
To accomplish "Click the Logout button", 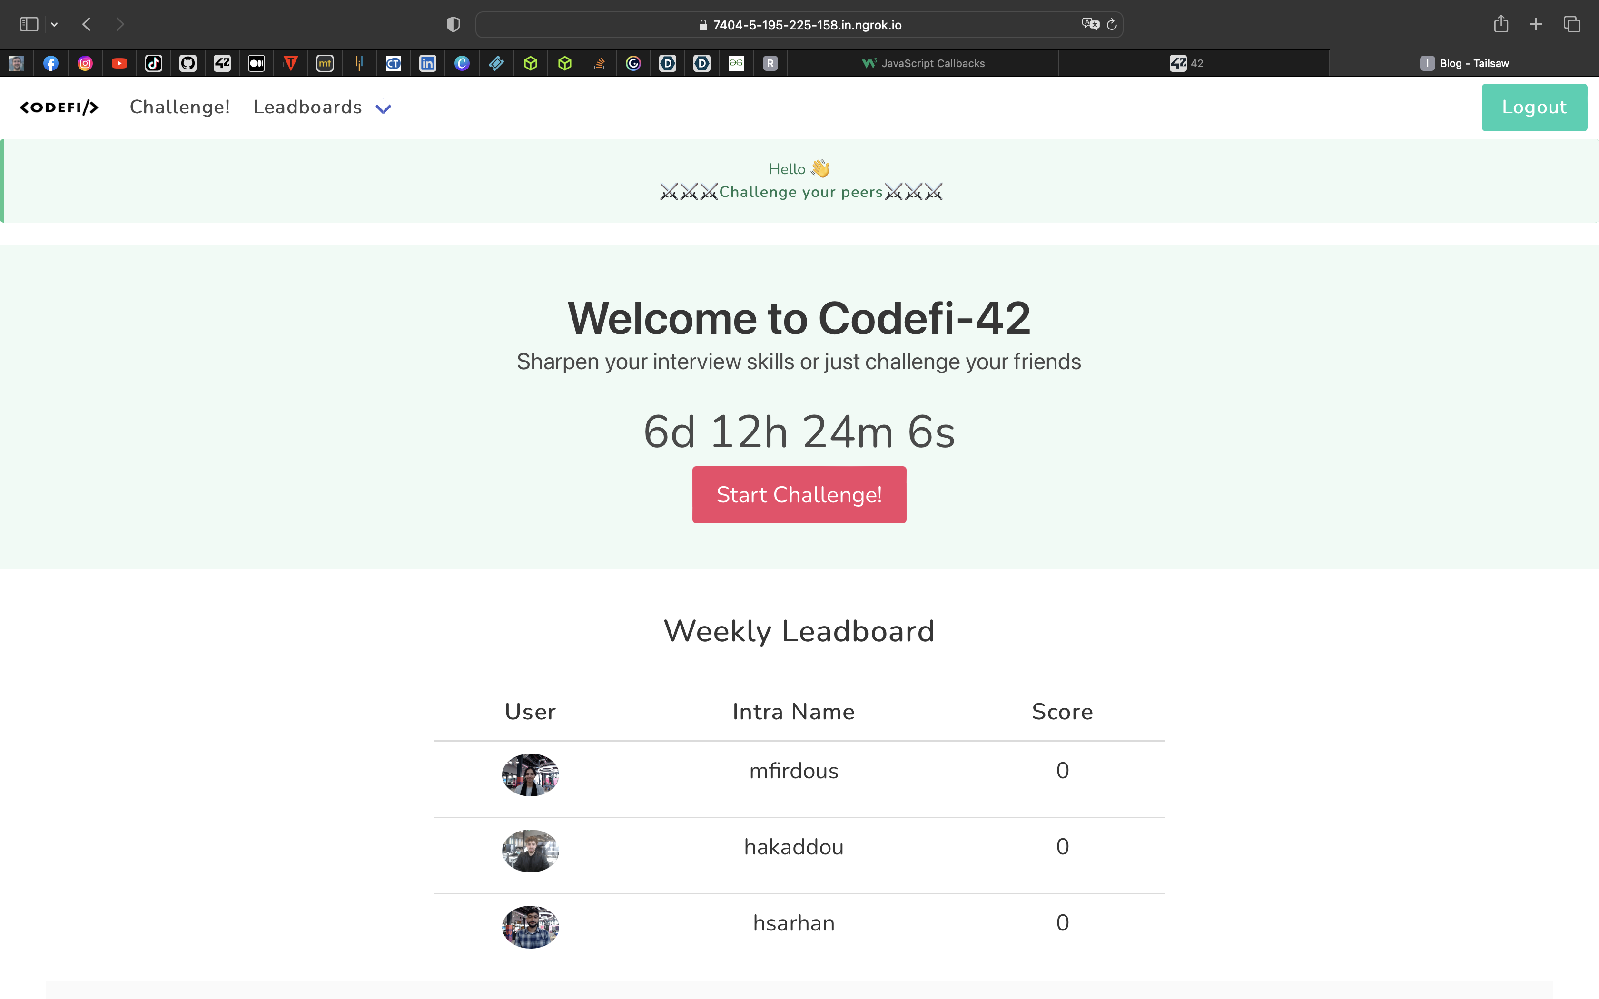I will click(1534, 107).
